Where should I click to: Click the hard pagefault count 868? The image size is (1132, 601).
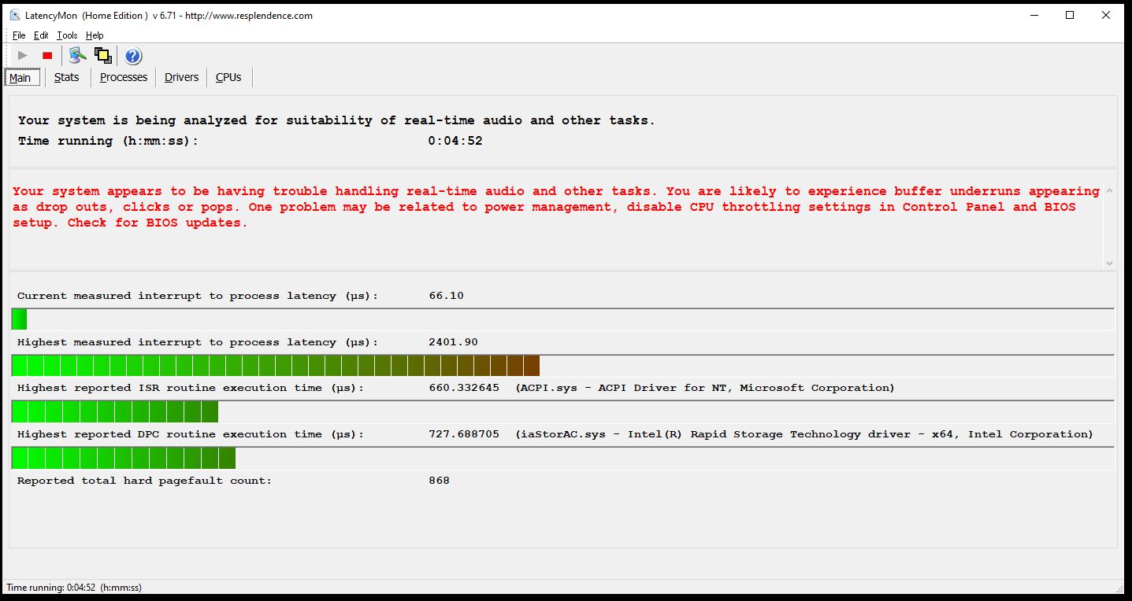click(x=439, y=480)
